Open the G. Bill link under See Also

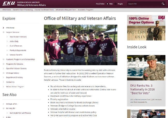(8, 117)
